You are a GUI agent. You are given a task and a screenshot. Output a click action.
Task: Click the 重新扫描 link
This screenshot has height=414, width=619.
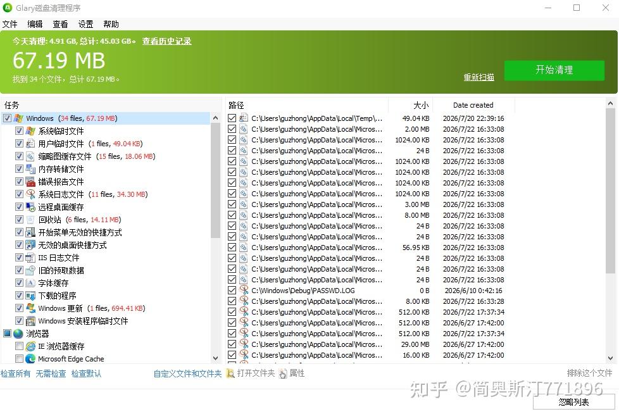(x=479, y=77)
